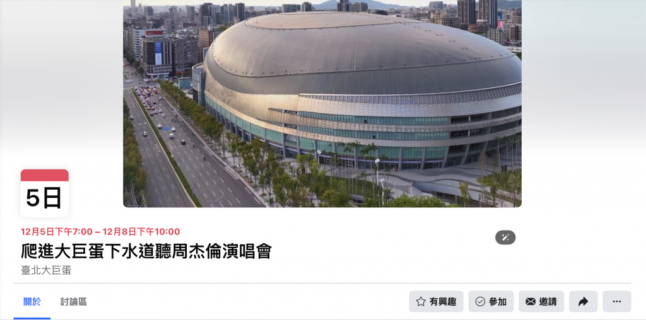Click the circled checkmark icon beside 參加
This screenshot has height=320, width=646.
point(480,302)
